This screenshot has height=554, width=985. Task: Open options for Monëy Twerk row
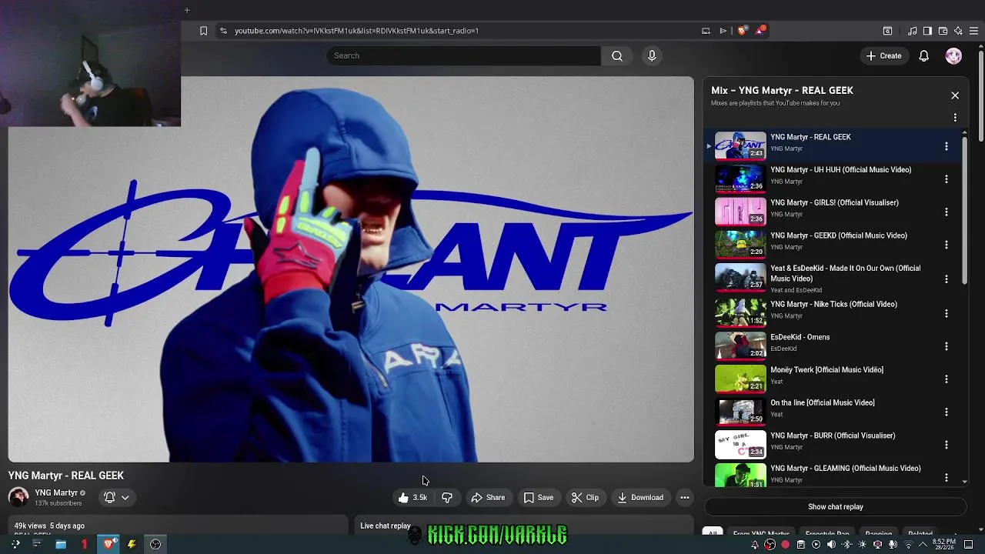coord(946,379)
